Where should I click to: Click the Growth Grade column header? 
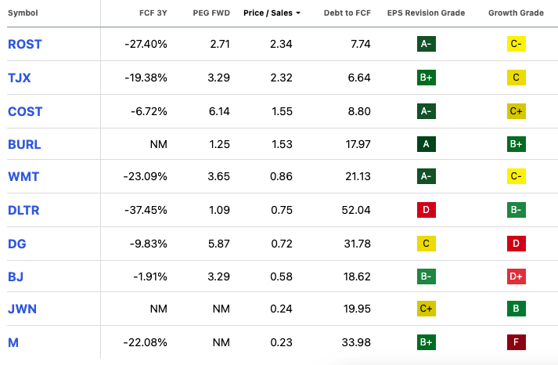516,14
